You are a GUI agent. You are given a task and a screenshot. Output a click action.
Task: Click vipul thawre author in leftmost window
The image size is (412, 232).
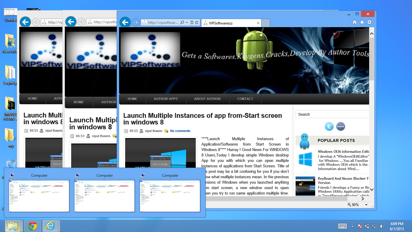click(x=54, y=131)
